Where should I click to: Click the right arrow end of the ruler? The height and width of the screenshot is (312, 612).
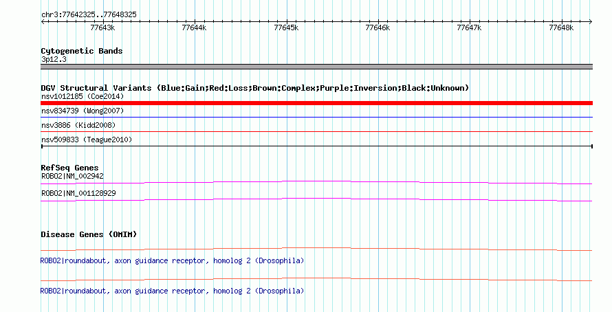(591, 21)
